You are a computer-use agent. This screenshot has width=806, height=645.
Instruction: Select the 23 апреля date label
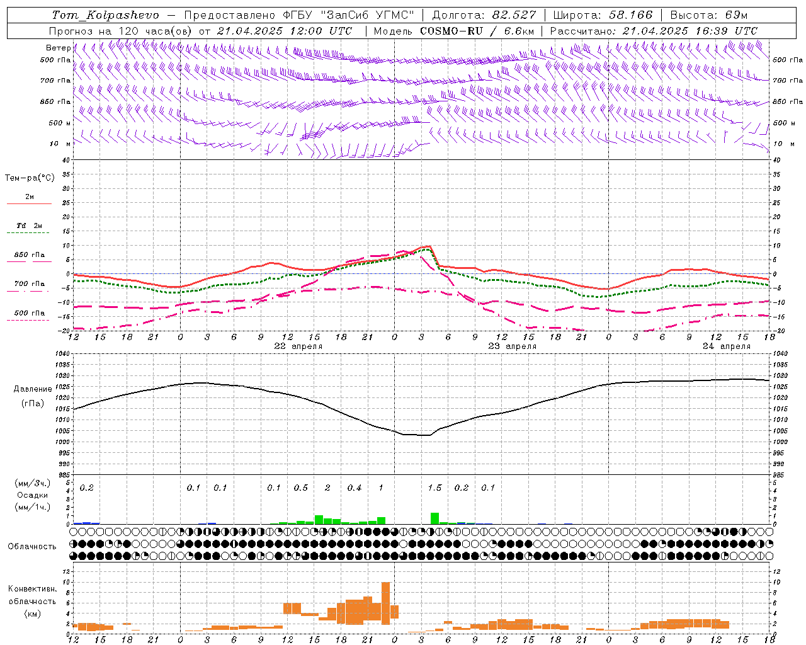pos(513,346)
